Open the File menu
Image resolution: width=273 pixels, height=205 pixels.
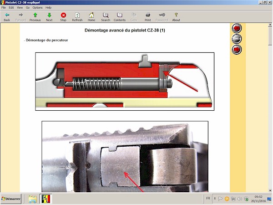pos(4,7)
